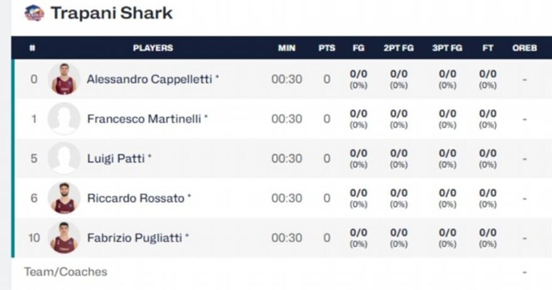Open Francesco Martinelli's name link

144,119
